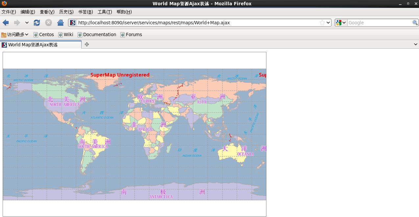
Task: Open the 书签(B) menu
Action: tap(86, 12)
